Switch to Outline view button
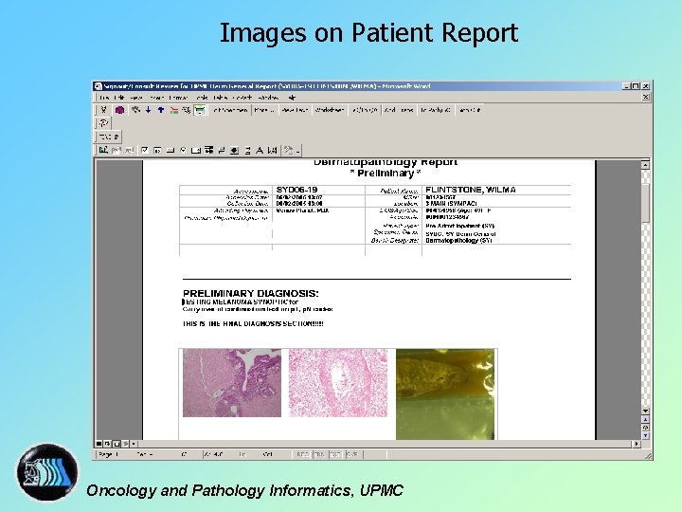 click(125, 444)
